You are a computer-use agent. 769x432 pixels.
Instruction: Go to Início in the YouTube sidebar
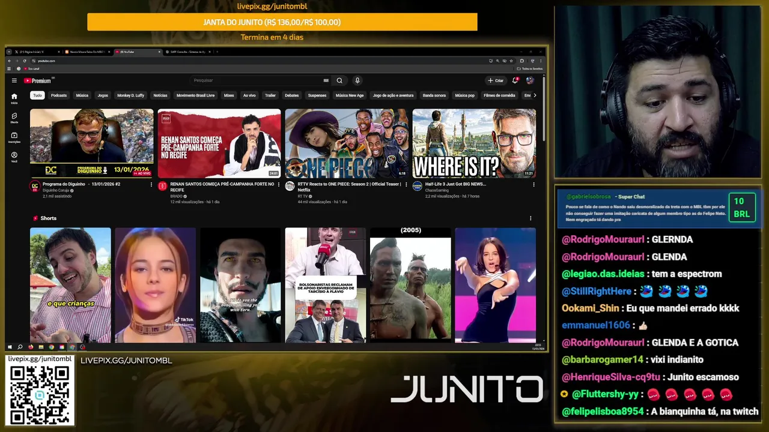(x=14, y=98)
